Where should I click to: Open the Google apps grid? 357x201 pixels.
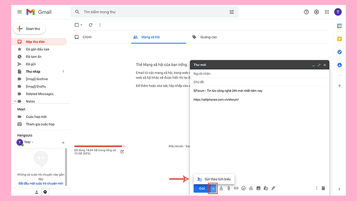point(327,12)
